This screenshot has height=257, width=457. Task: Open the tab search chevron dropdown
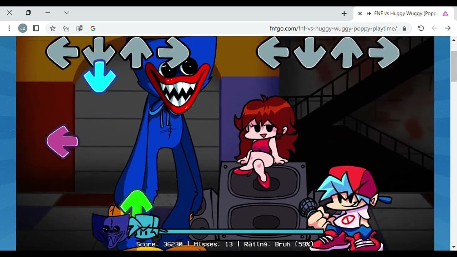pos(67,12)
